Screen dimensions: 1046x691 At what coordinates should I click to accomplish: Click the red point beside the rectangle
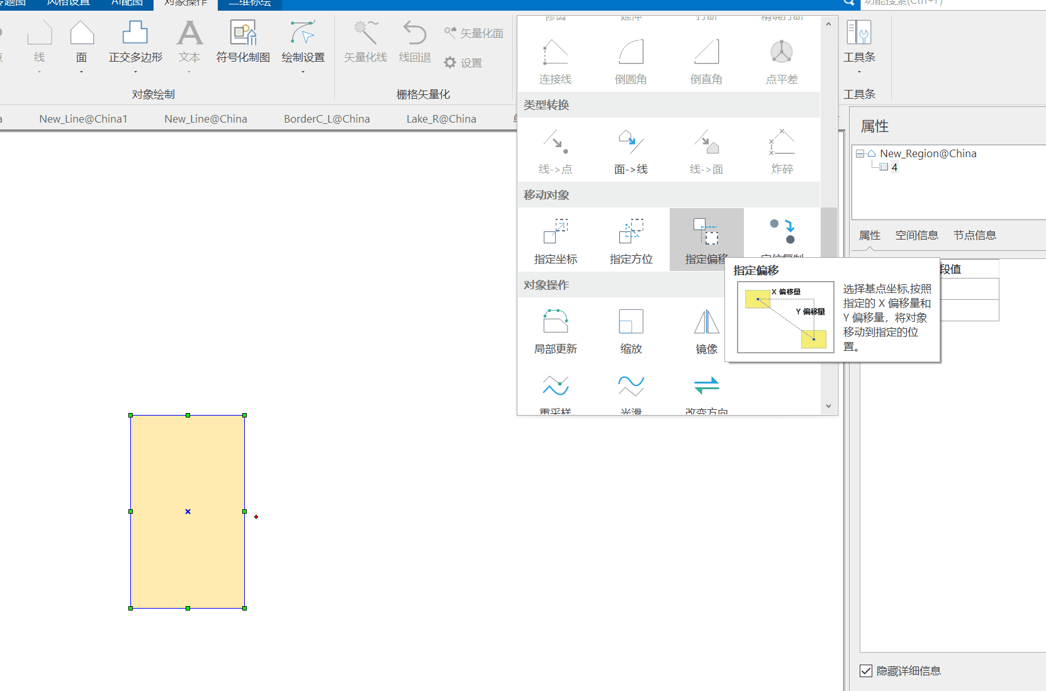[256, 517]
